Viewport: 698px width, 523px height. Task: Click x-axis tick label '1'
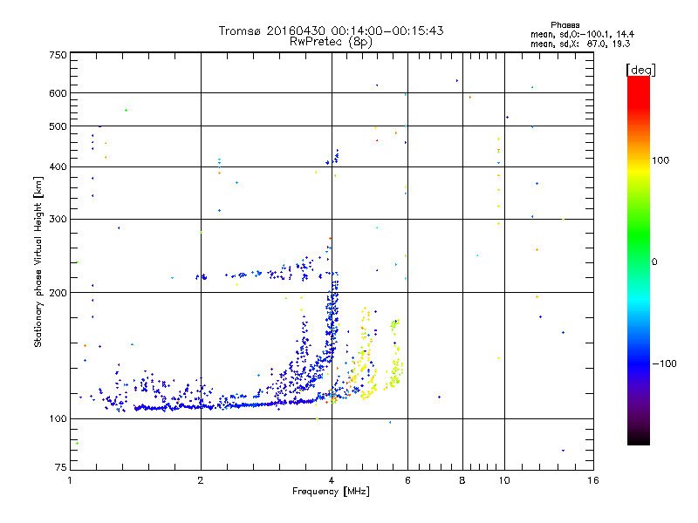(x=70, y=480)
